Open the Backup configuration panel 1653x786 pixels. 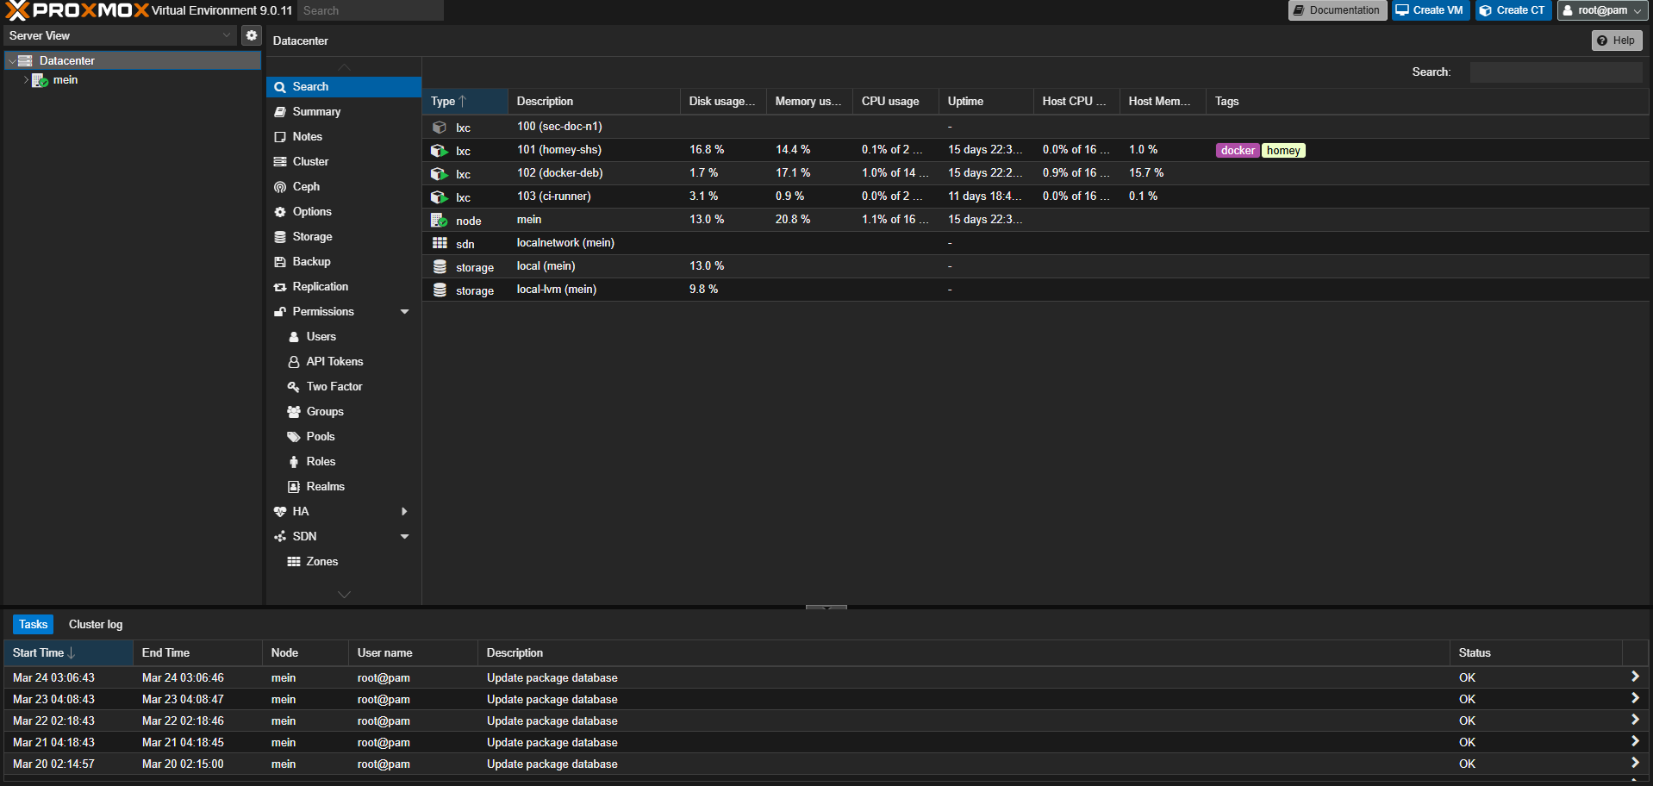coord(310,261)
